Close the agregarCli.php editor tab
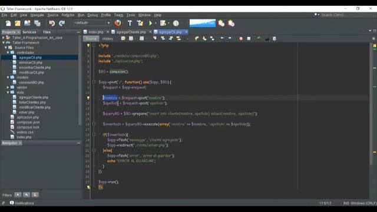The height and width of the screenshot is (212, 377). point(186,32)
